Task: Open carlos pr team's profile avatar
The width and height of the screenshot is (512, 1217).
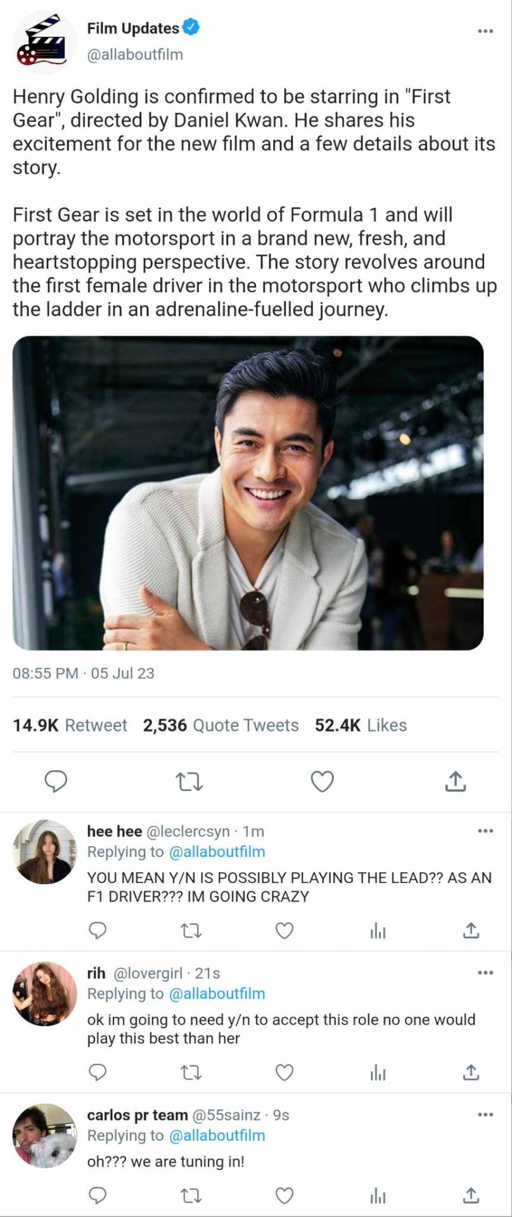Action: [44, 1135]
